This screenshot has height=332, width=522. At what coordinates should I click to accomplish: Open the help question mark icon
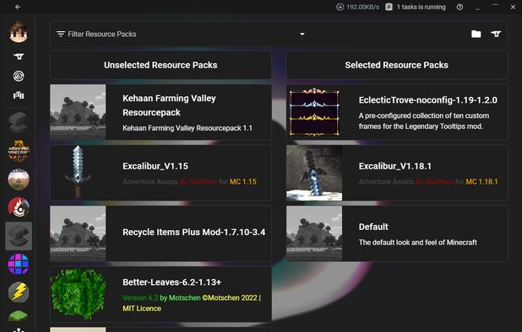pos(459,7)
